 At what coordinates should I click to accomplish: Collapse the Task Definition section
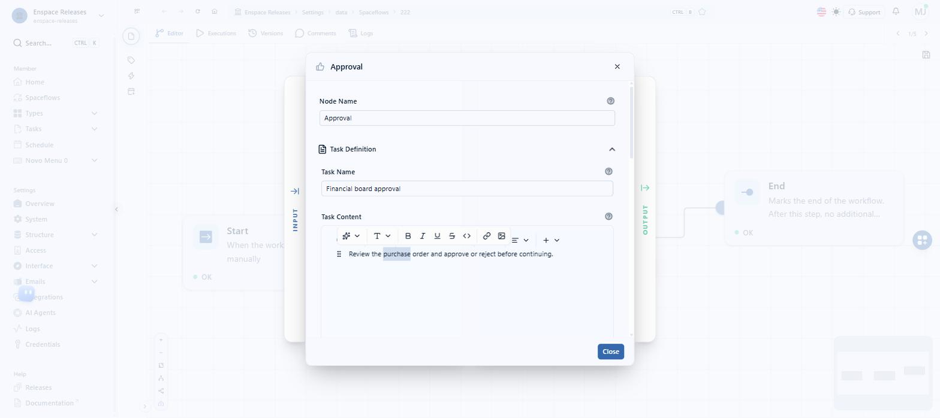[x=612, y=149]
